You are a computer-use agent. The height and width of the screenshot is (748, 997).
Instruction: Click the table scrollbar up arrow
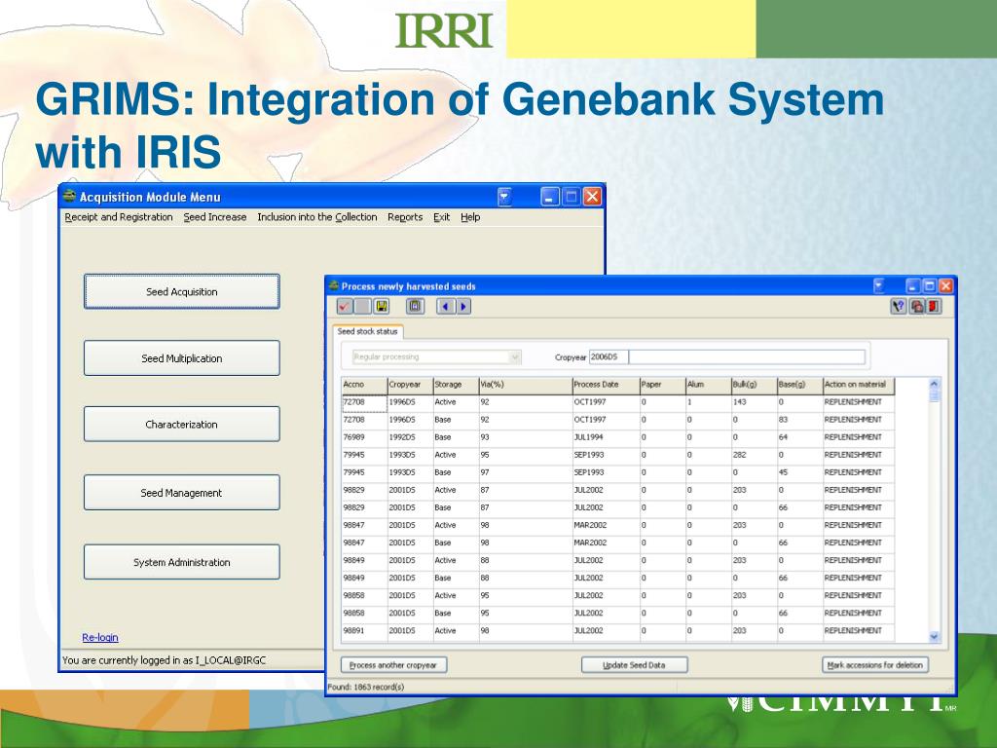pos(934,384)
